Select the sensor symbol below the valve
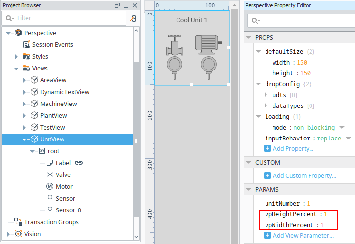Screen dimensions: 355x244 [x=175, y=68]
